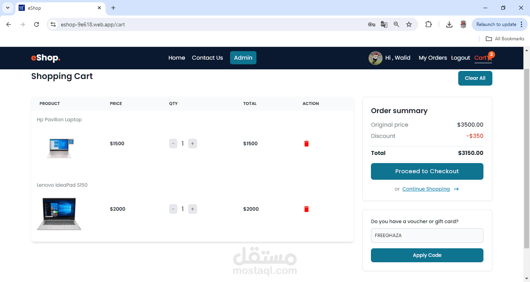Go to Home in the navbar
The image size is (530, 282).
click(x=177, y=58)
